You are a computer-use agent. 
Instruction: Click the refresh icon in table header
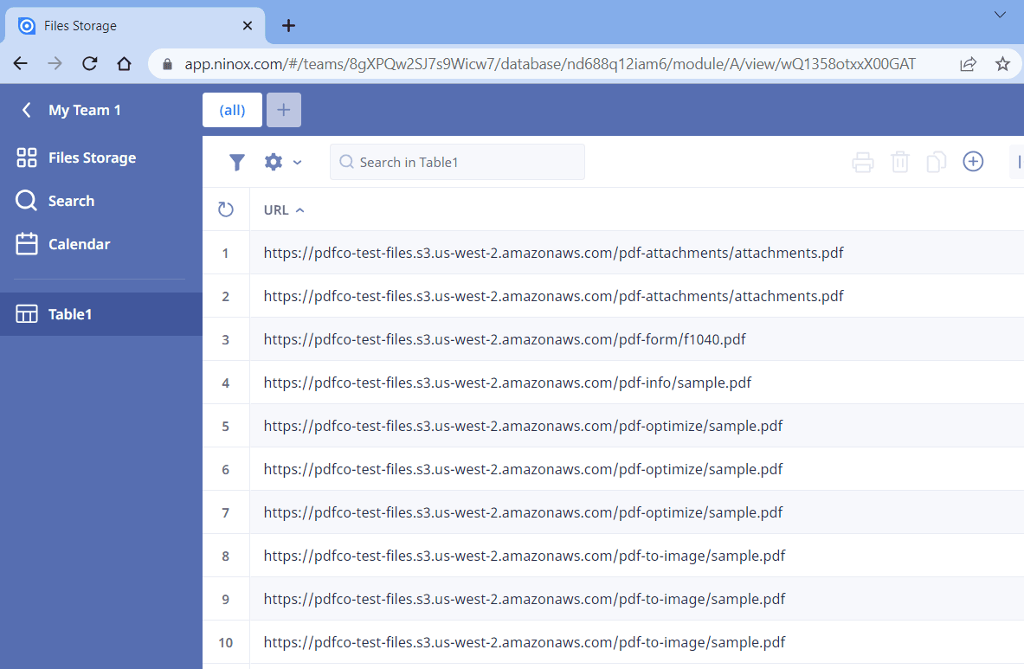point(225,209)
